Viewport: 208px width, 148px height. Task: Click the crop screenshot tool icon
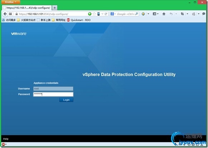point(182,14)
